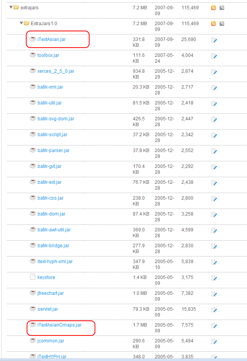Click the edit note icon for toolbox.jar row

(214, 56)
